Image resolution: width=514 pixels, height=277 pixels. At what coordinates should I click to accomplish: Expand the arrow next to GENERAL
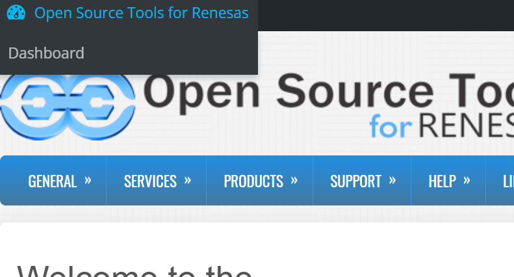(x=88, y=180)
